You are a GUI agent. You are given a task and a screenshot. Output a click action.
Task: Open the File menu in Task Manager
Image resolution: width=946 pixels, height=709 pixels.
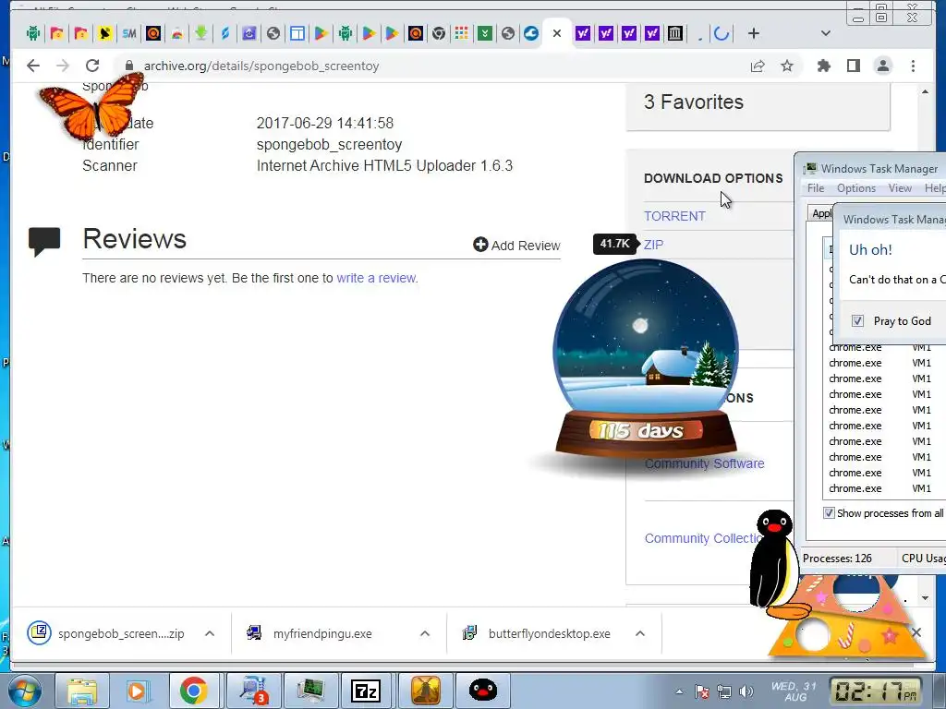[x=816, y=188]
